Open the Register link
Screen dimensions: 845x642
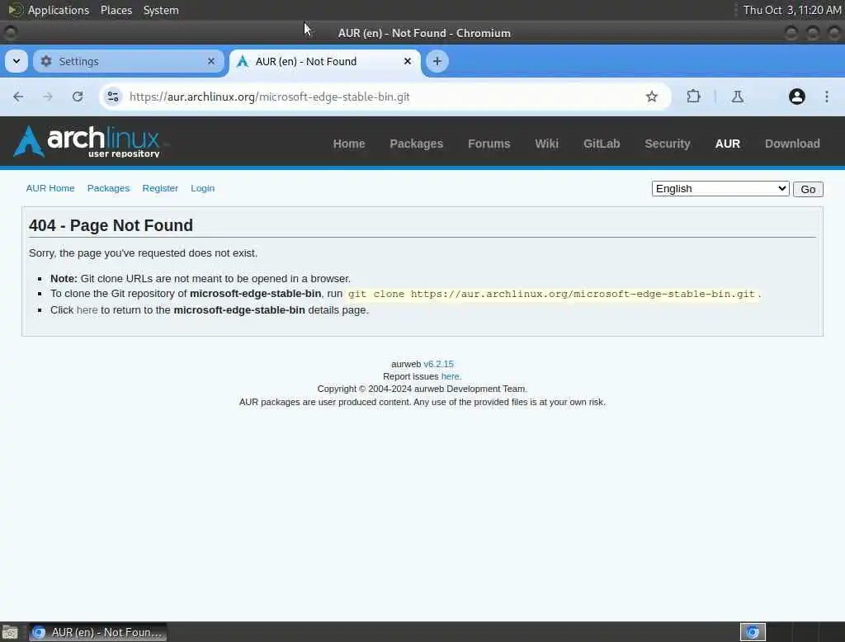[x=160, y=188]
